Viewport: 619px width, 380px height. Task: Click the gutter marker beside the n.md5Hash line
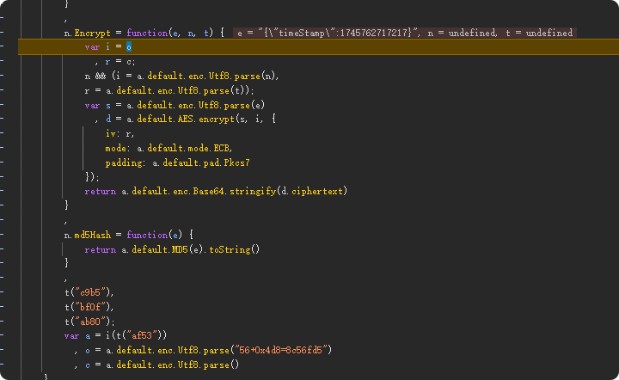click(2, 235)
